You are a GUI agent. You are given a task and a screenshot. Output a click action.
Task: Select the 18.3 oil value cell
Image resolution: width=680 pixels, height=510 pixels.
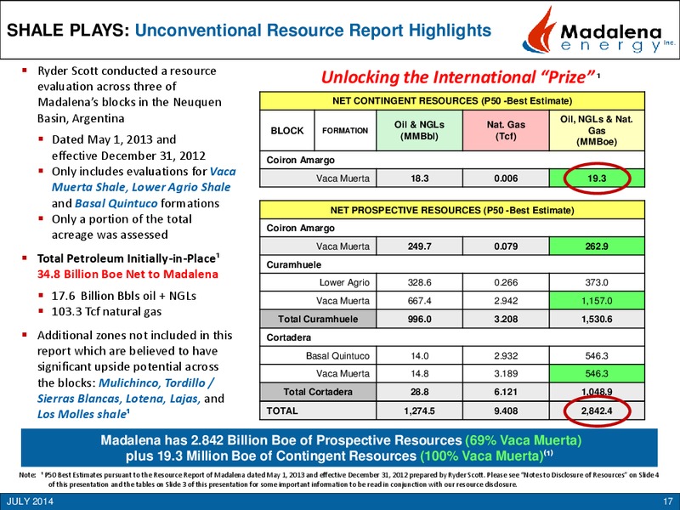pos(419,178)
